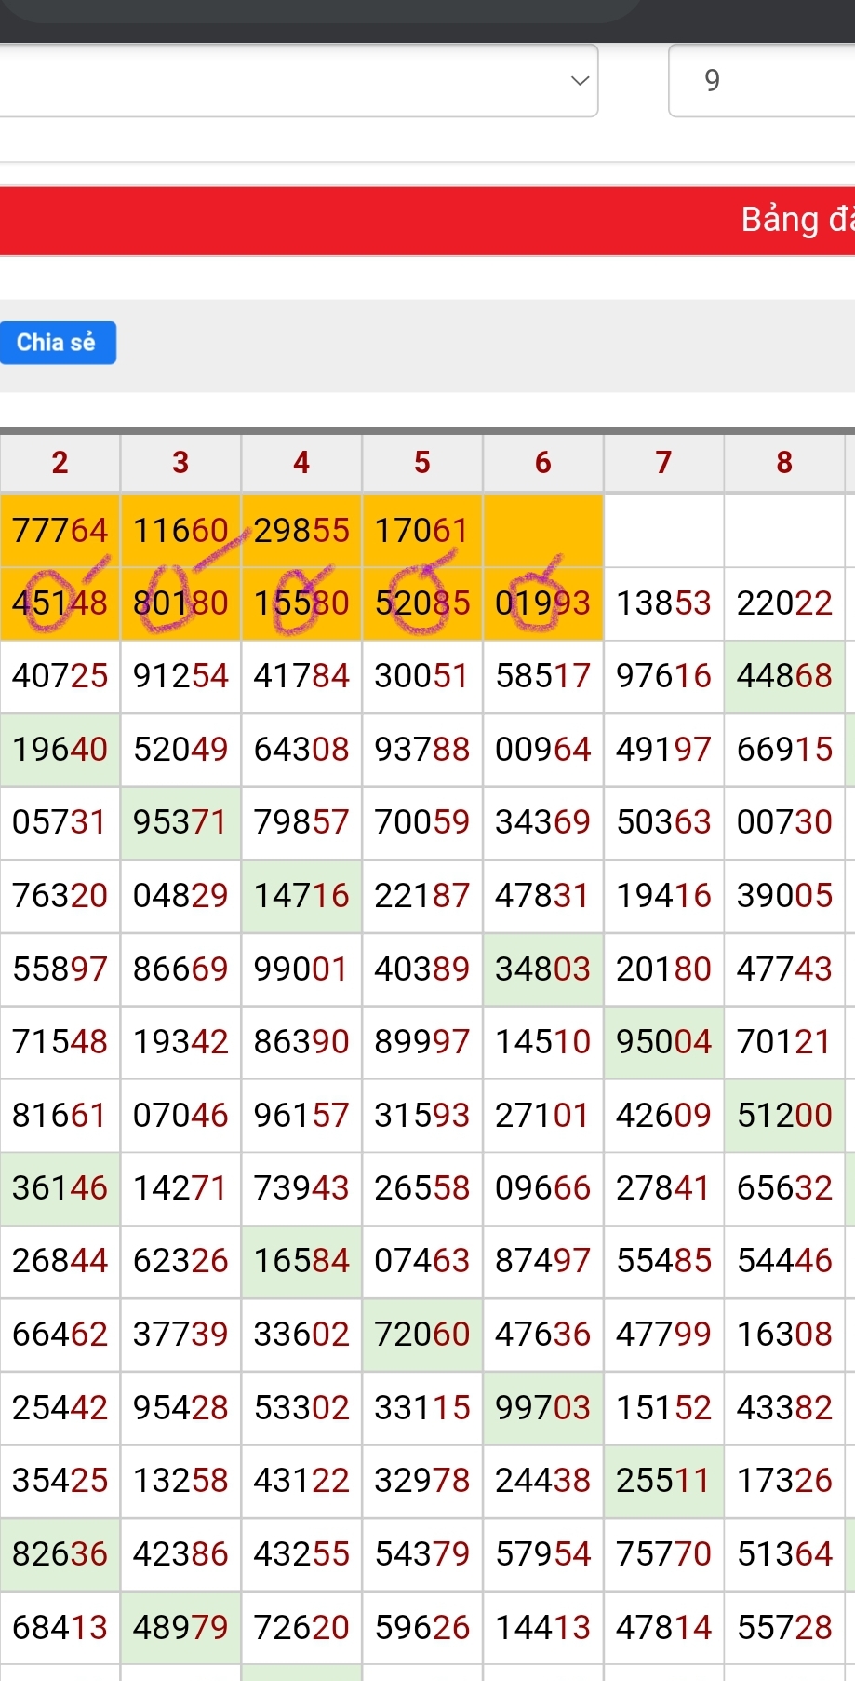Click the green highlighted cell 19640

[x=60, y=749]
